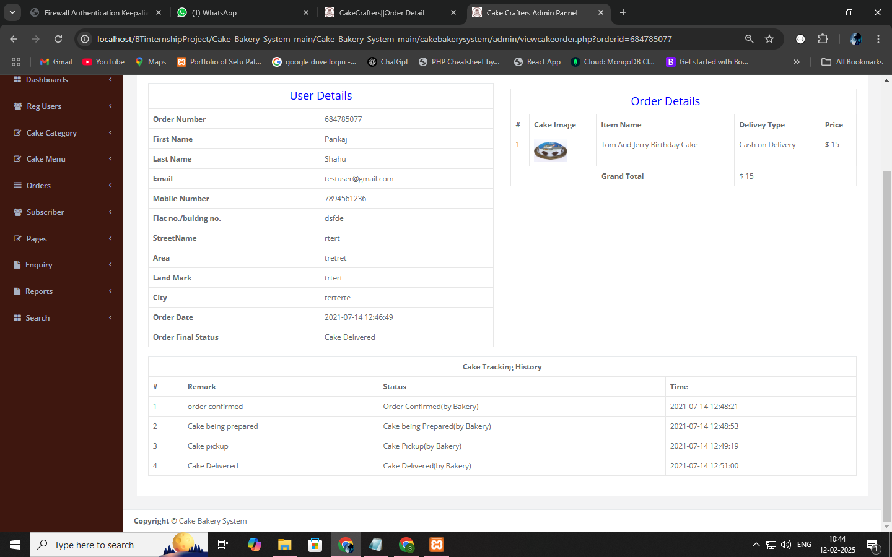Click the Enquiry file icon
Screen dimensions: 892x557
17,265
